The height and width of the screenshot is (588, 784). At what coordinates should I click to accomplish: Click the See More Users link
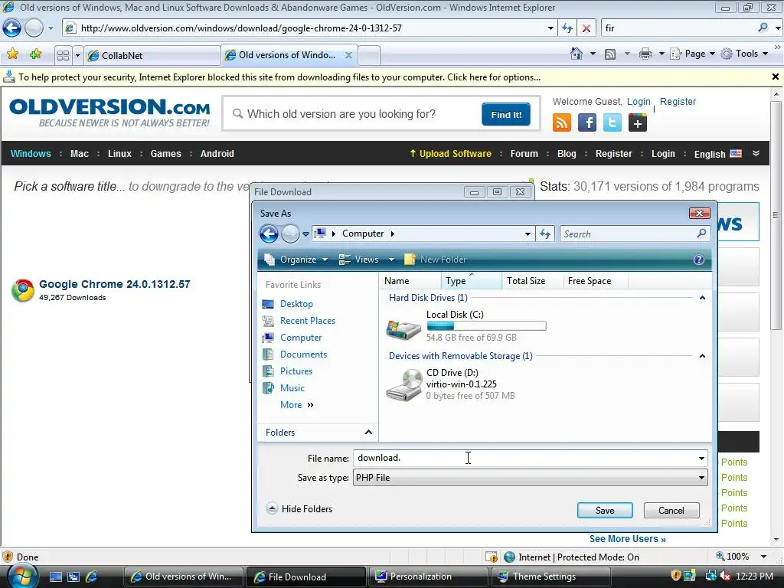pyautogui.click(x=628, y=538)
